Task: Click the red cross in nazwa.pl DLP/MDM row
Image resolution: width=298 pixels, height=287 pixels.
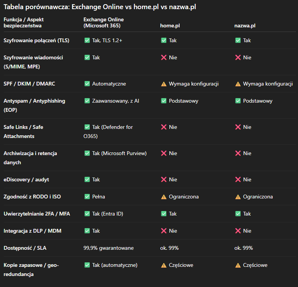Action: coord(238,231)
